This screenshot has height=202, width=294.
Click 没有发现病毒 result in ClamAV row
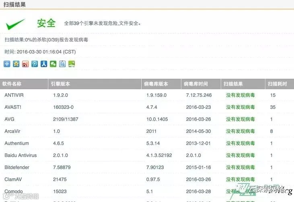pyautogui.click(x=241, y=180)
